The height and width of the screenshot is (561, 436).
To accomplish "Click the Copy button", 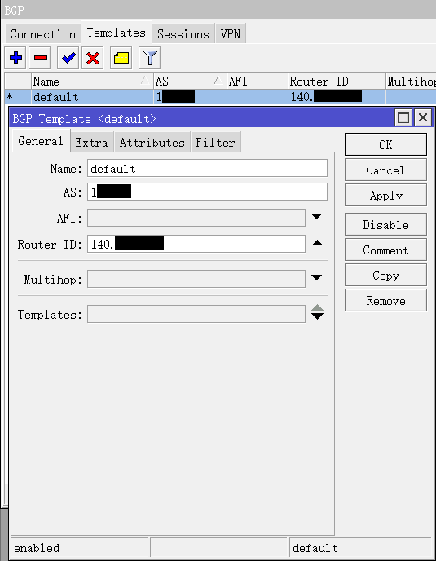I will [385, 275].
